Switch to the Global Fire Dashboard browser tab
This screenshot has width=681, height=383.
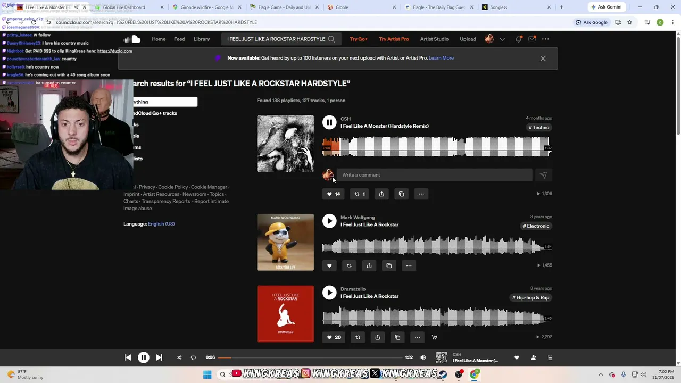click(124, 7)
